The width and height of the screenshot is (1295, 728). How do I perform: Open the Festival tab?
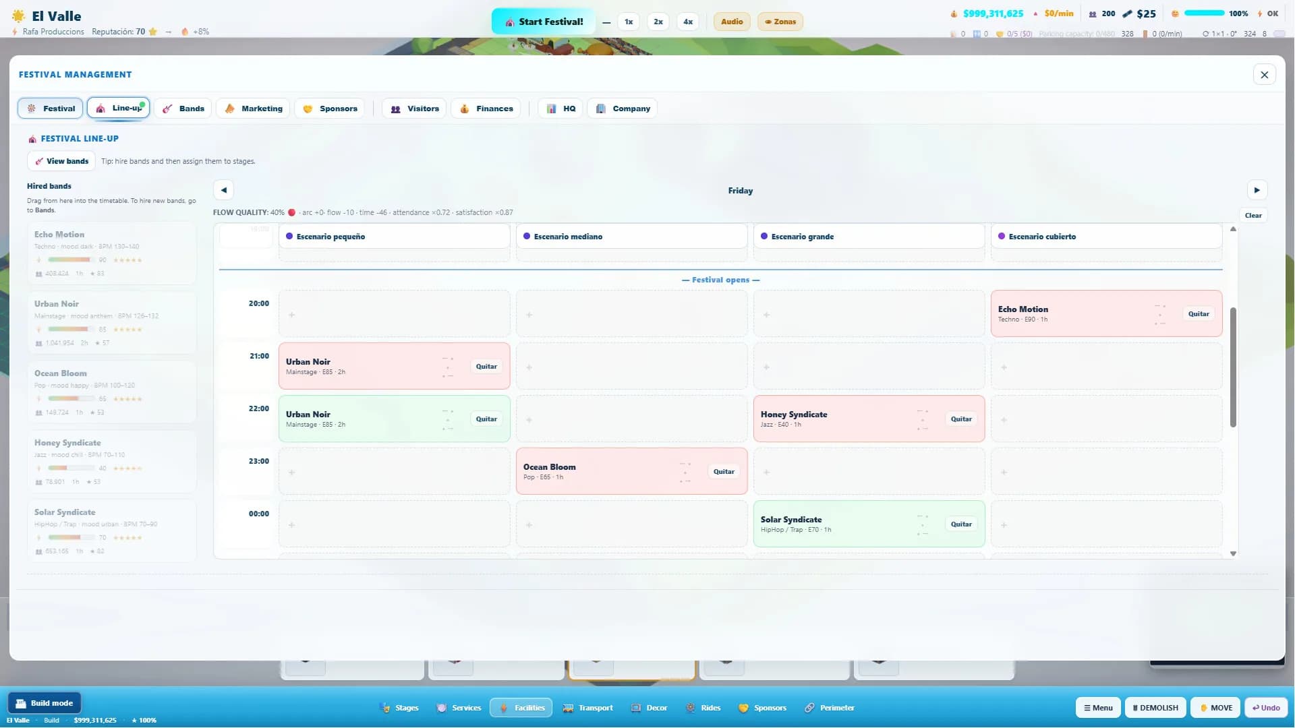pyautogui.click(x=51, y=109)
